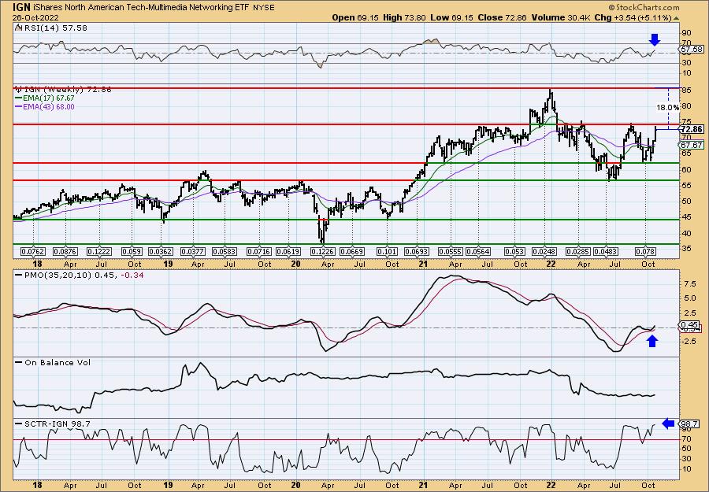This screenshot has height=492, width=709.
Task: Click the 18.0% upside target label
Action: tap(668, 108)
